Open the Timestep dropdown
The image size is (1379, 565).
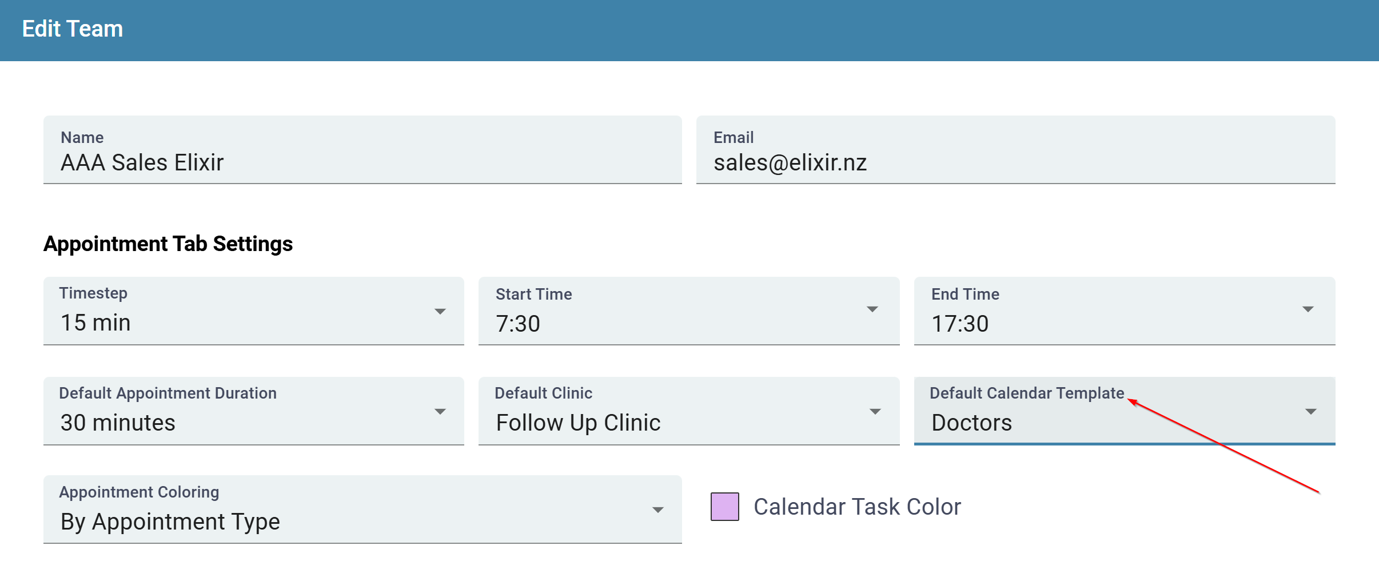click(439, 311)
